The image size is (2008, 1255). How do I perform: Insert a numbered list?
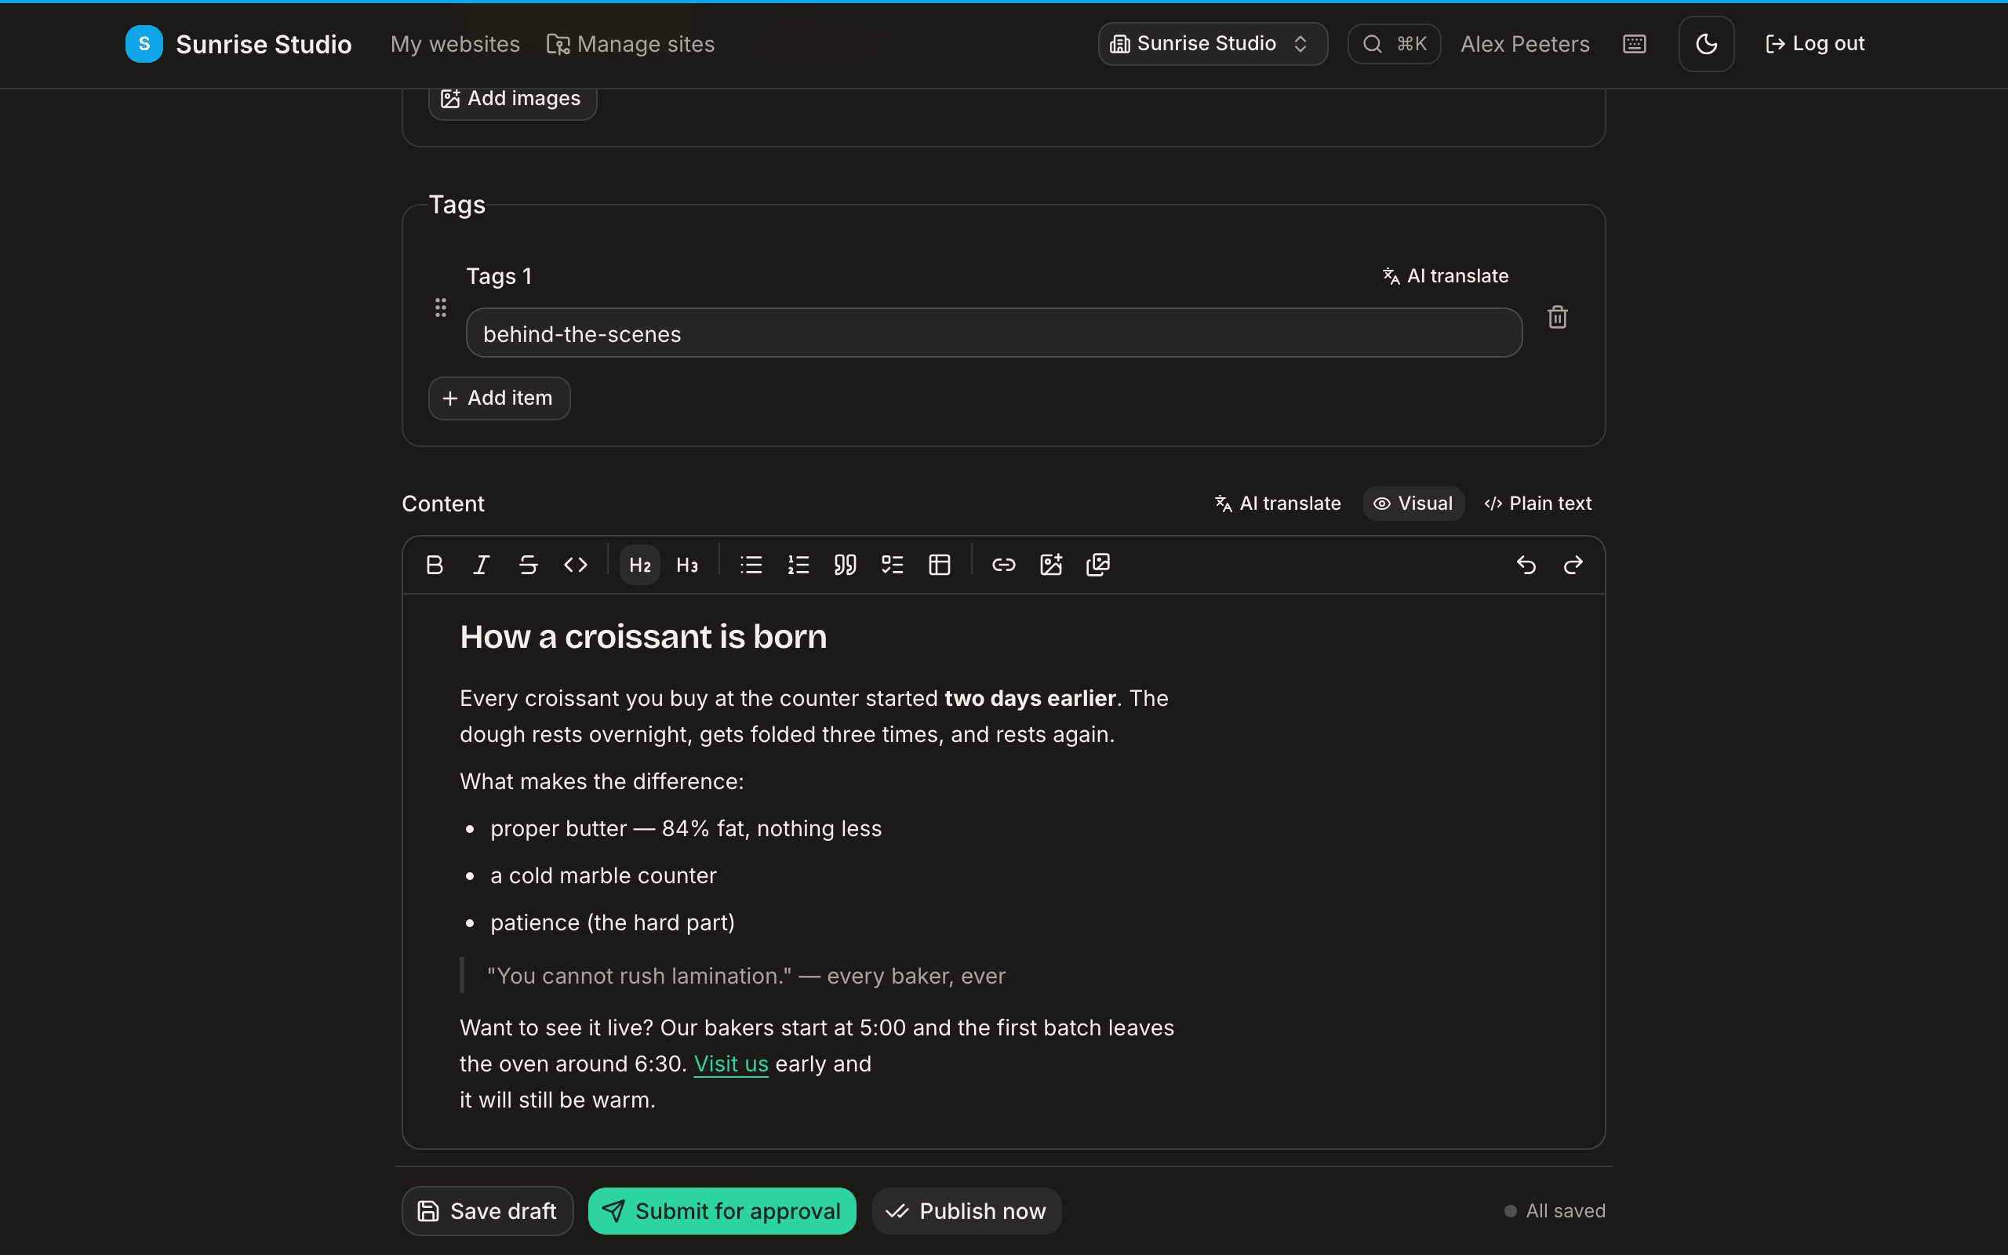pos(798,566)
